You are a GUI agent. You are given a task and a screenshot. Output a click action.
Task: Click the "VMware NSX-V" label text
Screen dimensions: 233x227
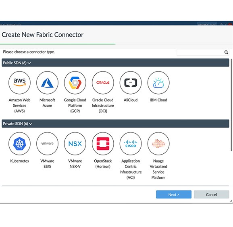pos(75,164)
